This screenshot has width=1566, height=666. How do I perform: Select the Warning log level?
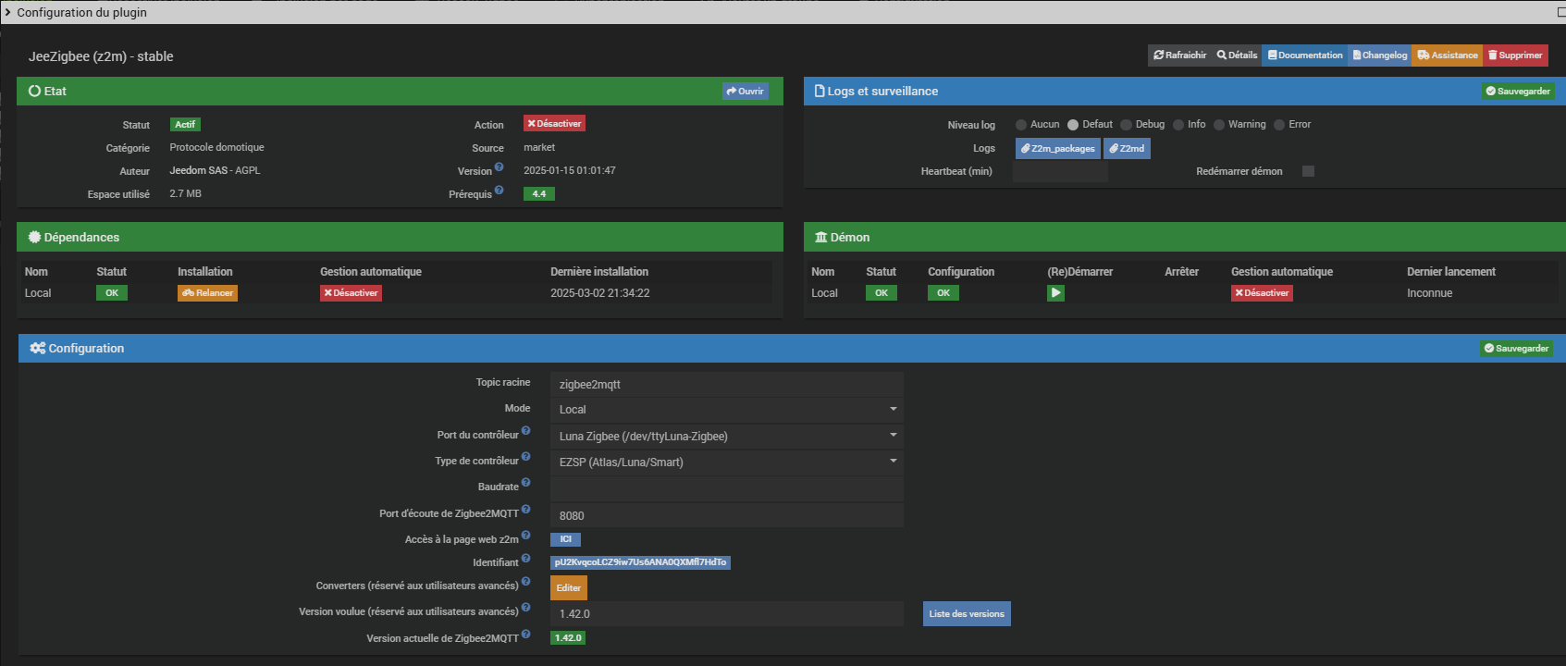coord(1219,125)
